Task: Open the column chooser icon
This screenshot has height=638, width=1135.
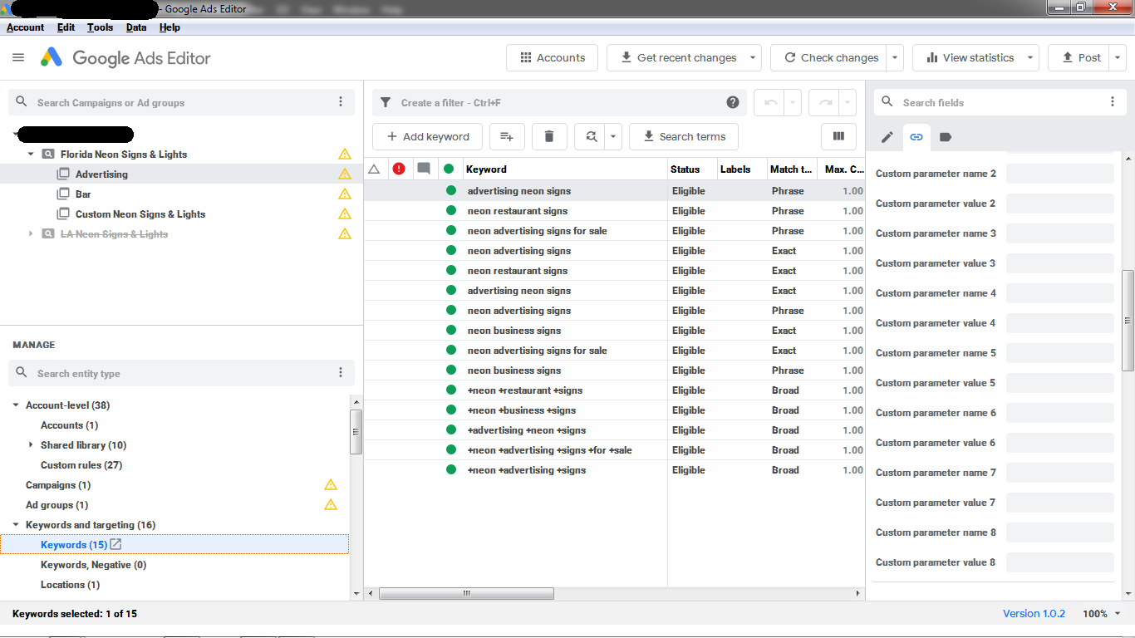Action: pyautogui.click(x=838, y=136)
